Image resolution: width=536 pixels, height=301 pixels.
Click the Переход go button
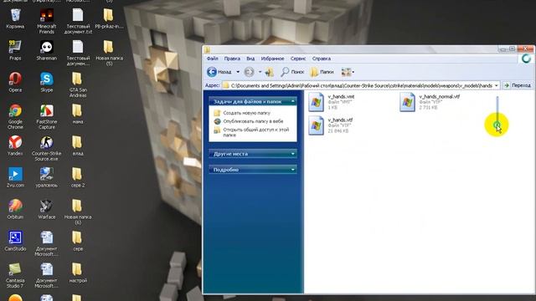tap(518, 85)
